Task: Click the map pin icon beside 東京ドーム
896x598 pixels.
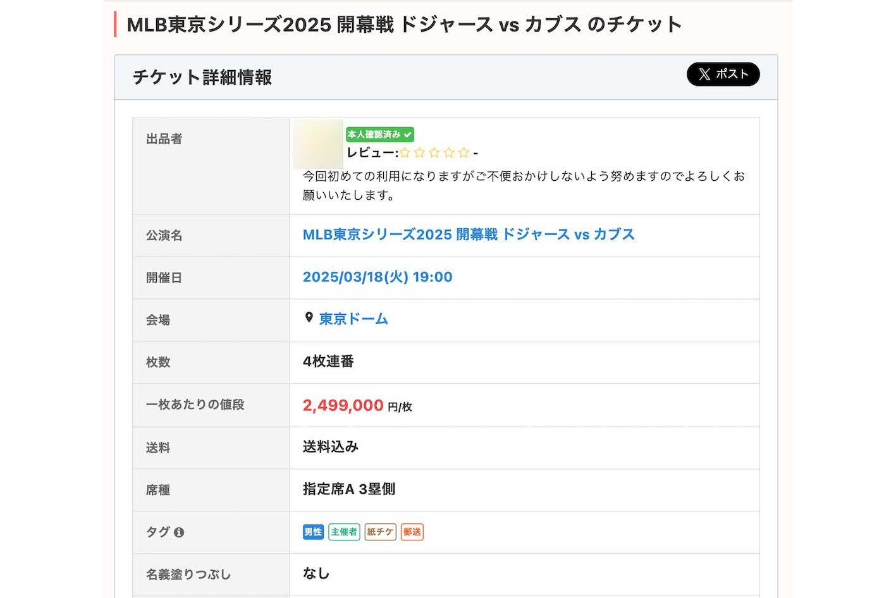Action: [x=308, y=318]
